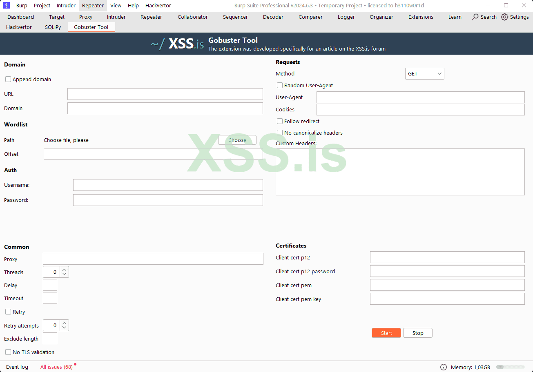Go to the Target tab
Viewport: 533px width, 372px height.
(x=57, y=17)
